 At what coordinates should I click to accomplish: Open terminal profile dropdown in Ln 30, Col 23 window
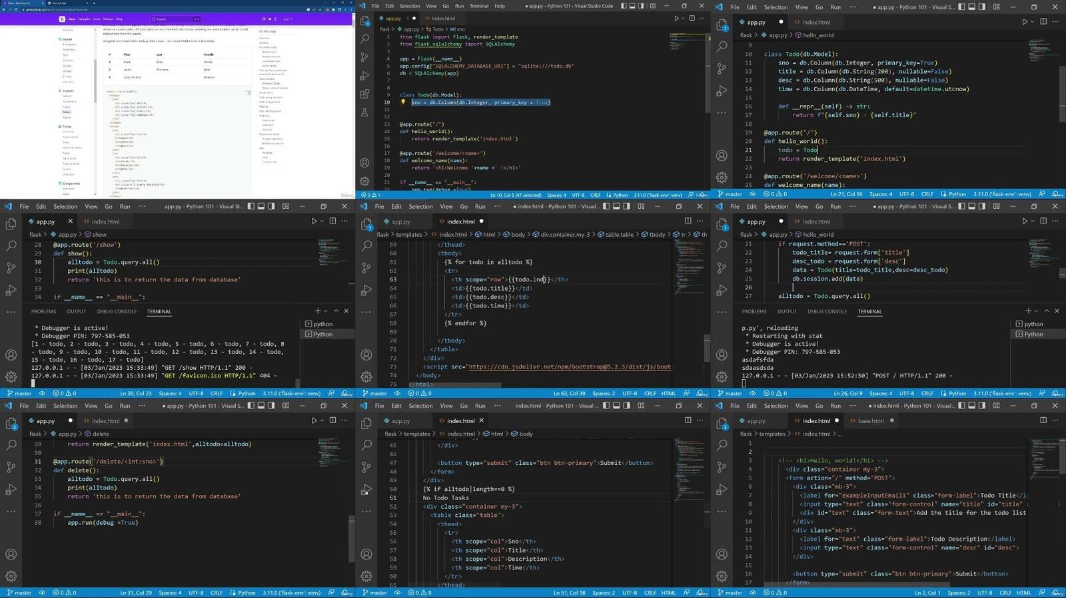point(326,311)
